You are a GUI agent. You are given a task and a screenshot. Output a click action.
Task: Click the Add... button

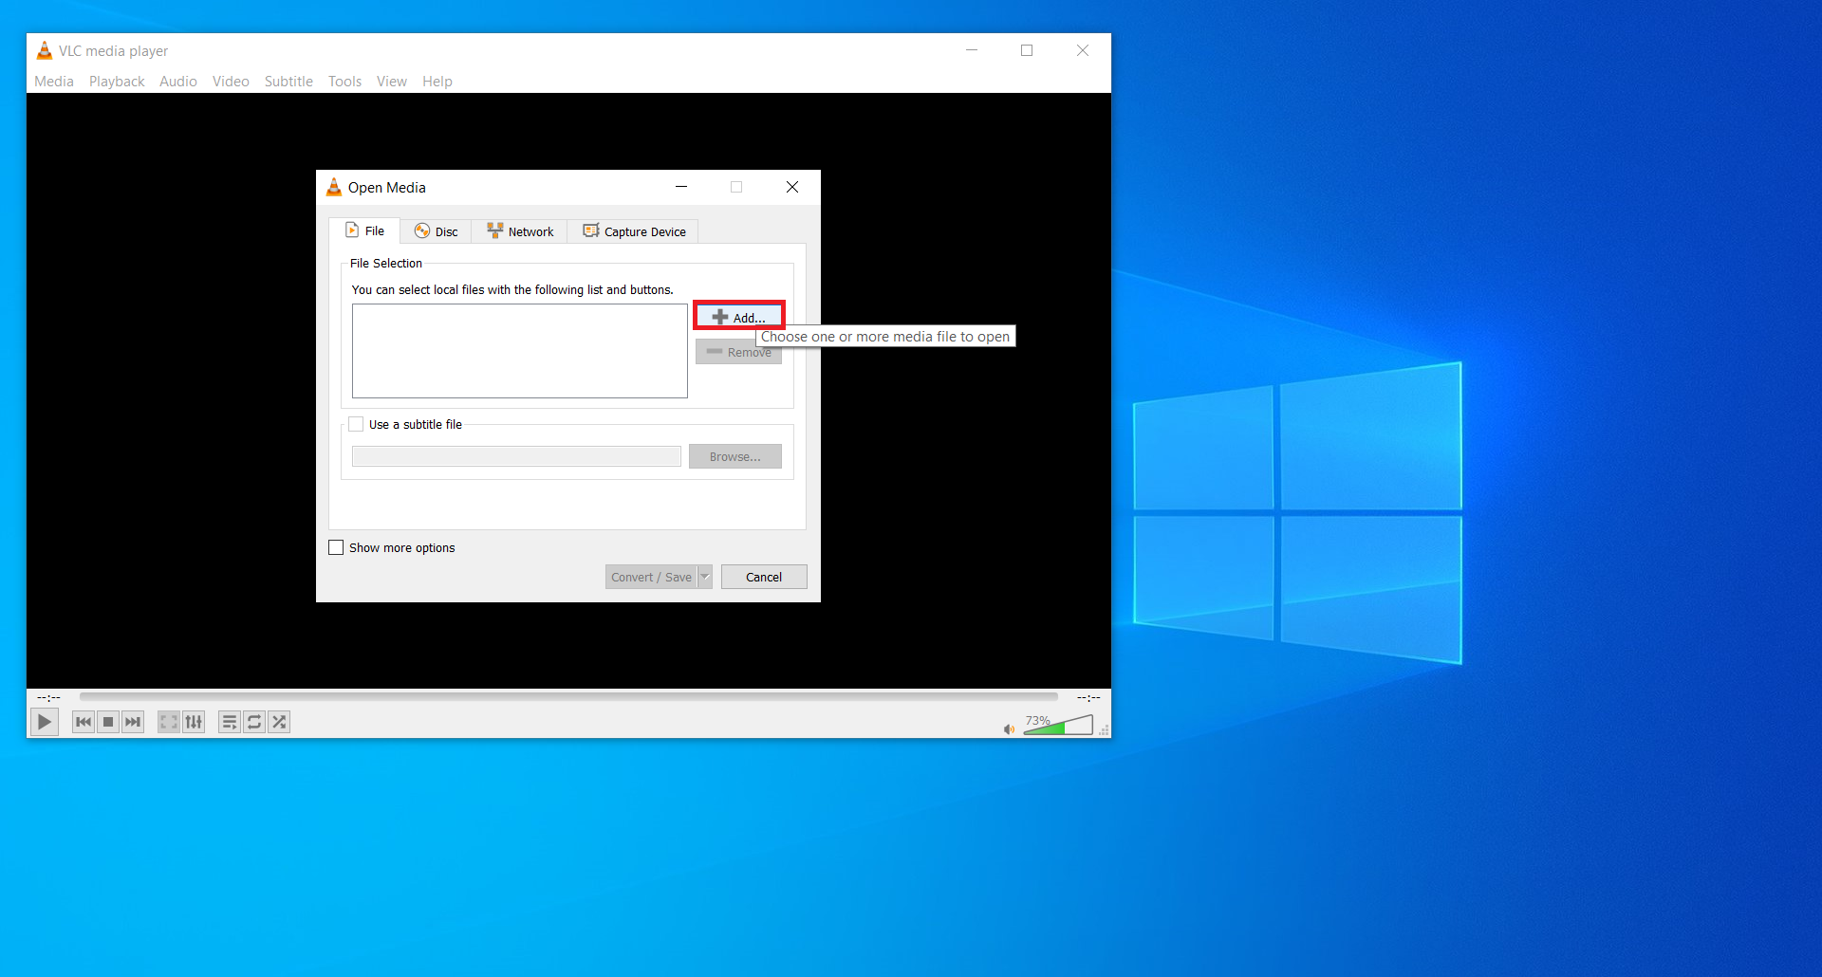(x=738, y=317)
